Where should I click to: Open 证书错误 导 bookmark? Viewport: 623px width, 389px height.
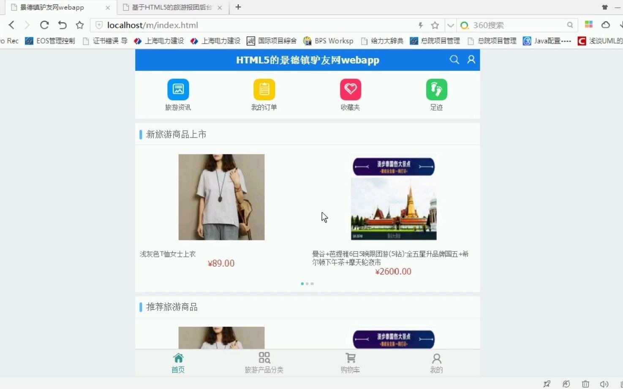tap(105, 41)
